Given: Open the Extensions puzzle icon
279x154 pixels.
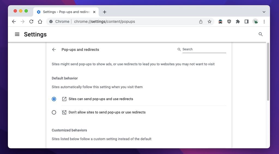Looking at the screenshot, I should 238,21.
